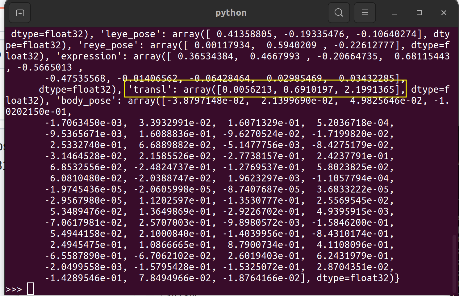This screenshot has height=296, width=459.
Task: Click the value -0.5665013 in expression
Action: [x=44, y=67]
